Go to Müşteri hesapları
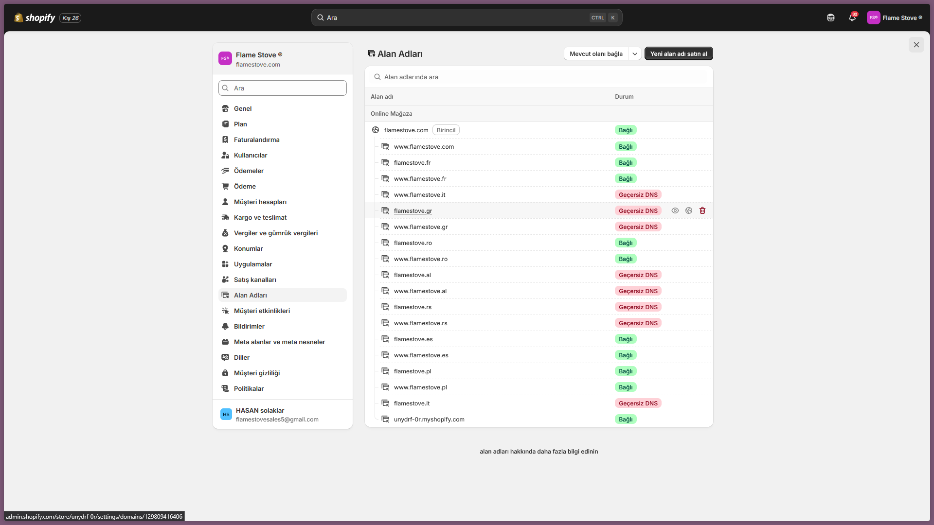The width and height of the screenshot is (934, 525). coord(283,202)
